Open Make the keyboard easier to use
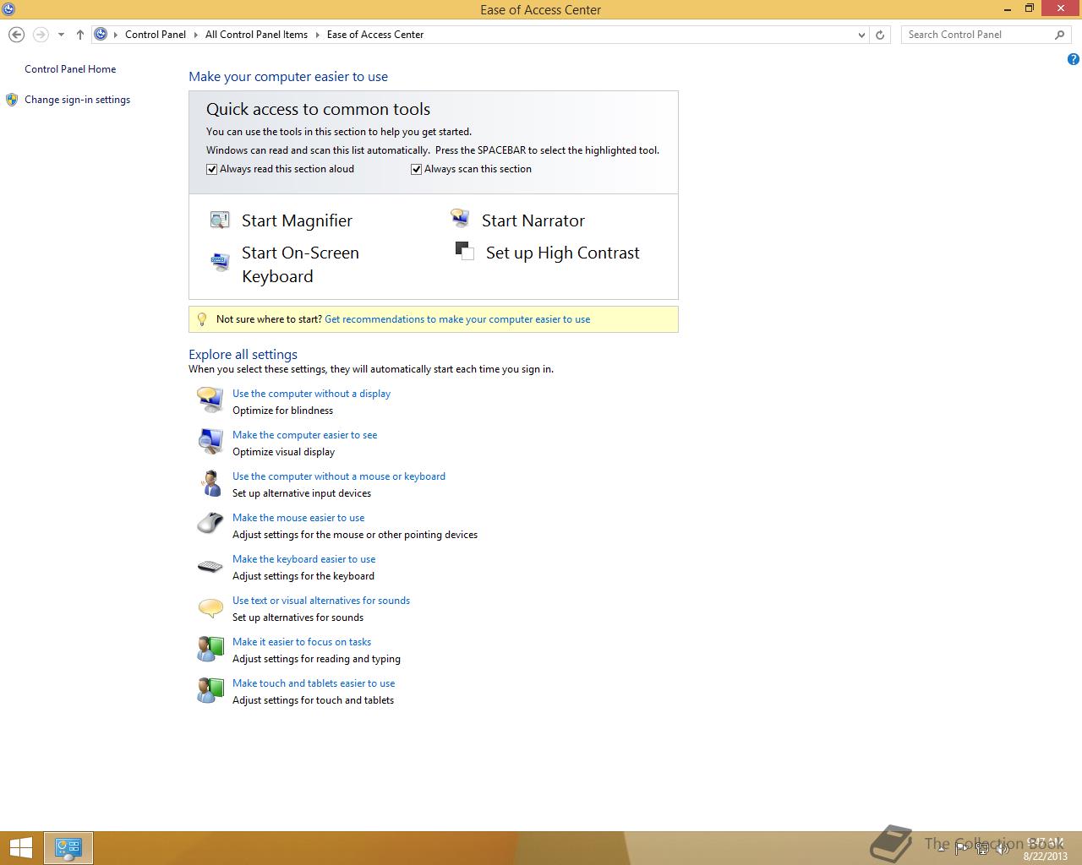 [303, 559]
